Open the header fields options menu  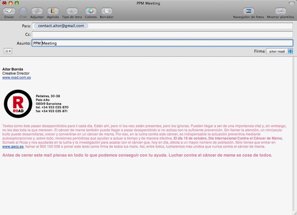8,51
